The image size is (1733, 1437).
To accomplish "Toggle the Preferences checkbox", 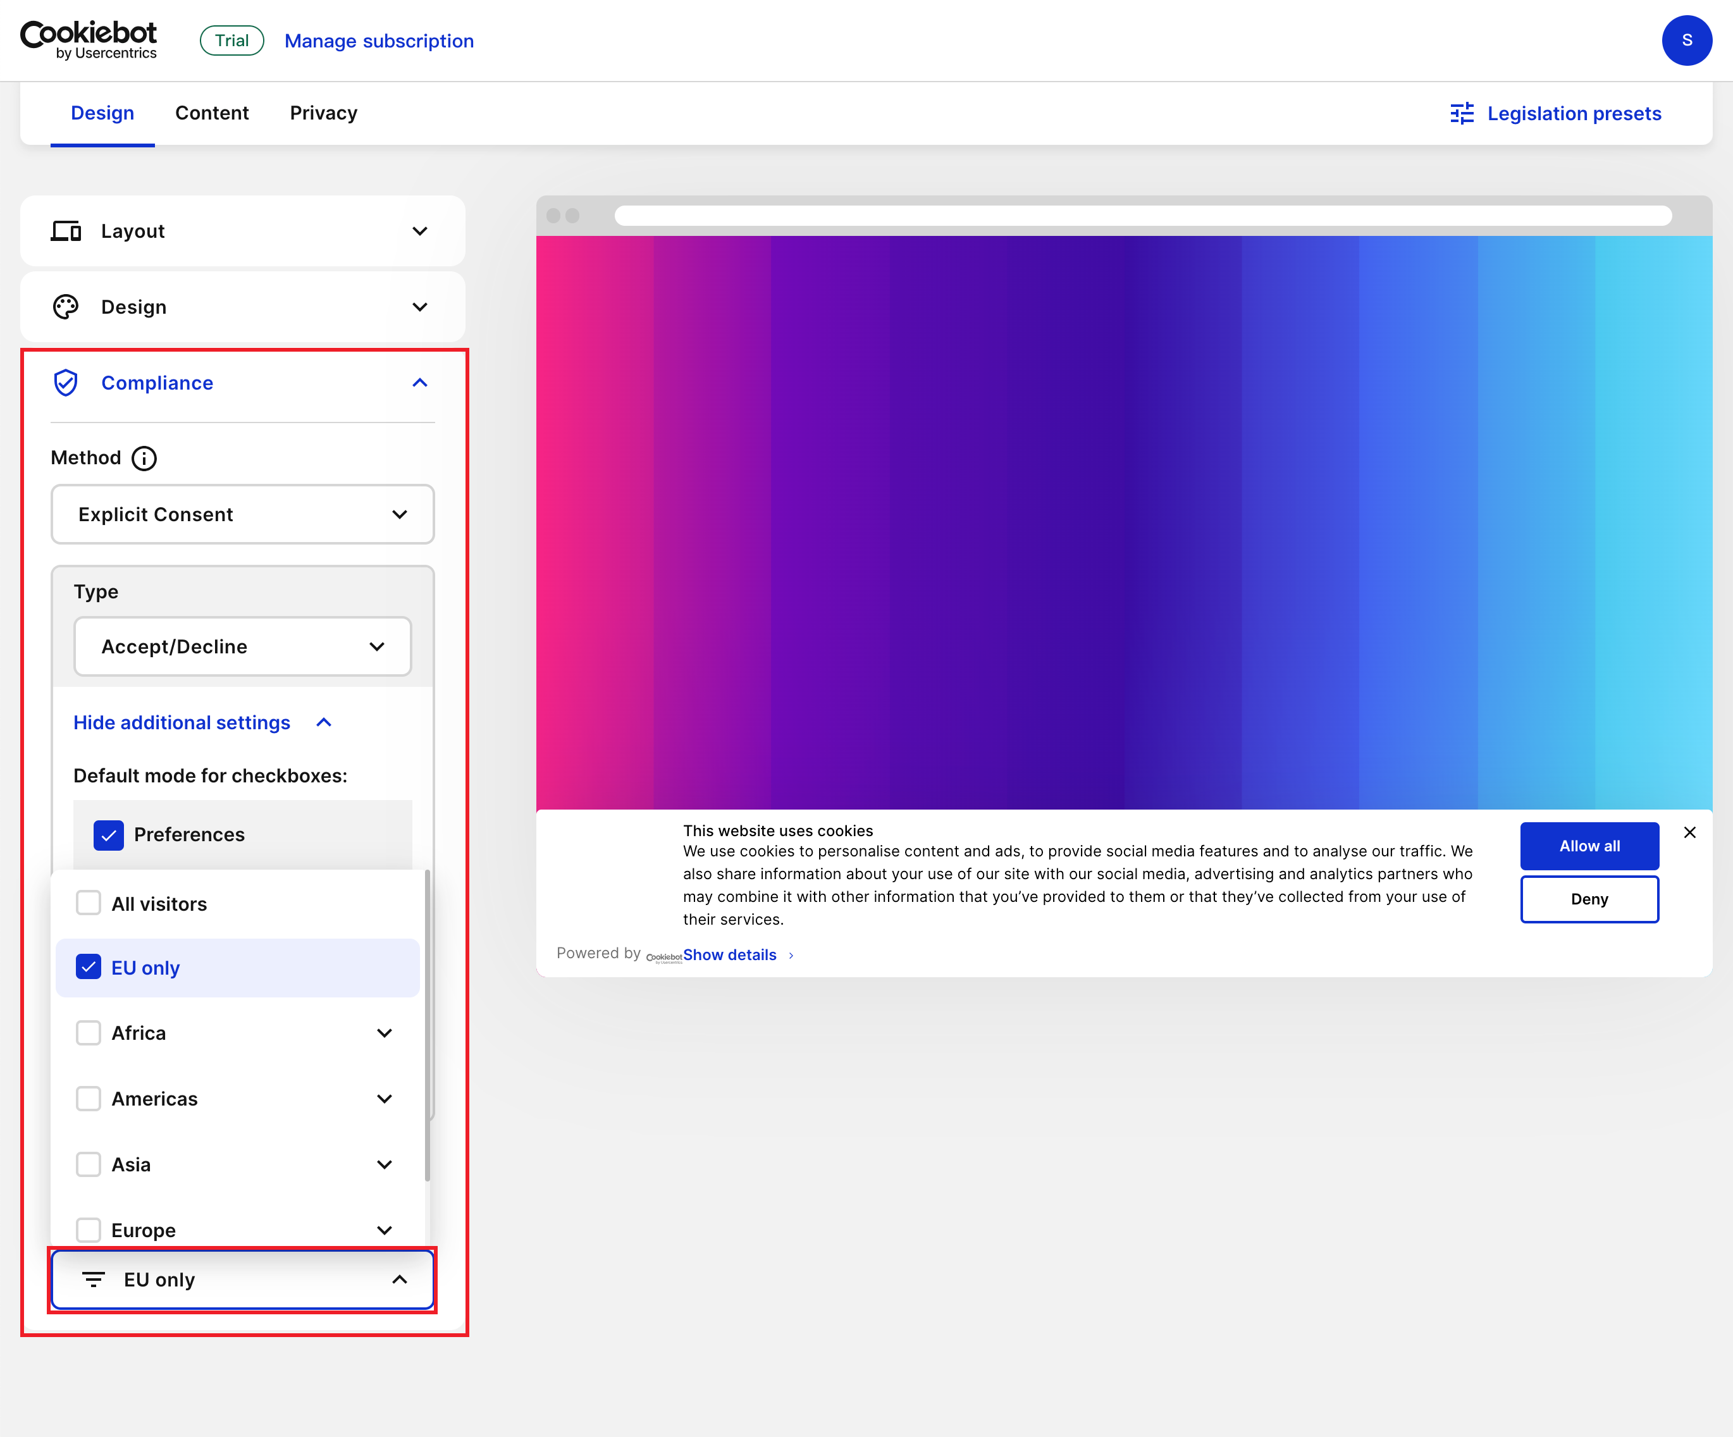I will coord(109,834).
